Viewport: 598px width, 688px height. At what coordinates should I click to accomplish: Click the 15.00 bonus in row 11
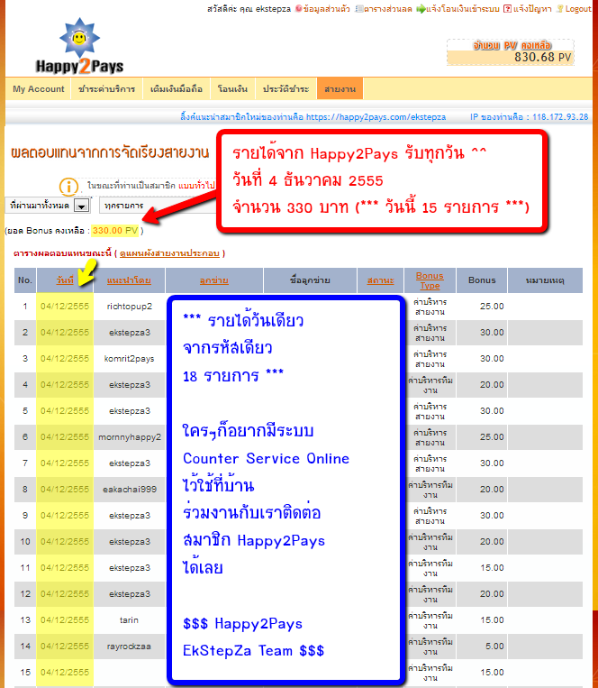(x=492, y=568)
